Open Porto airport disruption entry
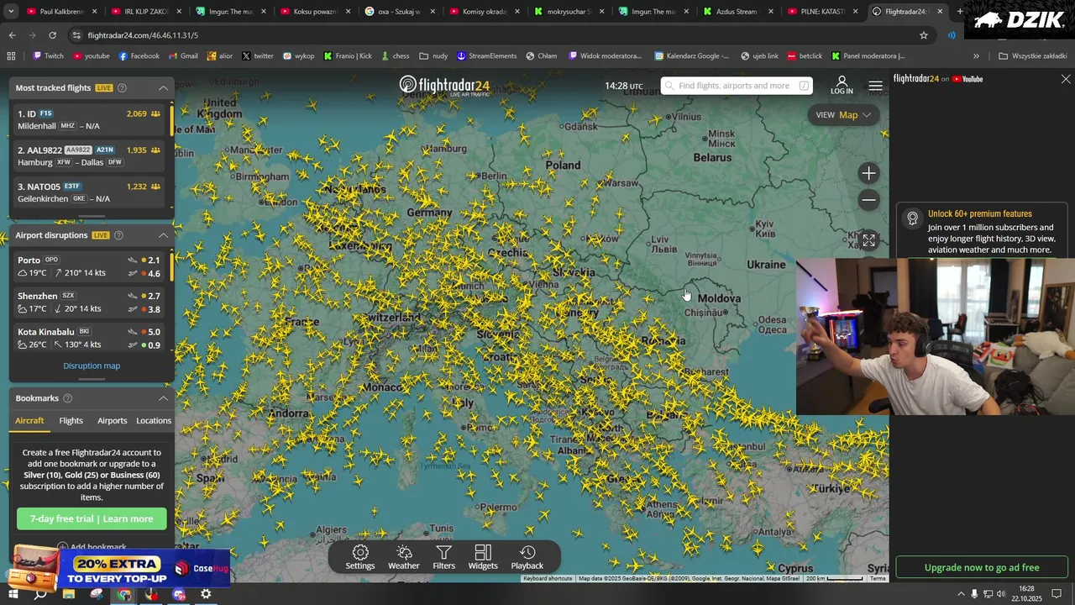This screenshot has width=1075, height=605. point(90,266)
